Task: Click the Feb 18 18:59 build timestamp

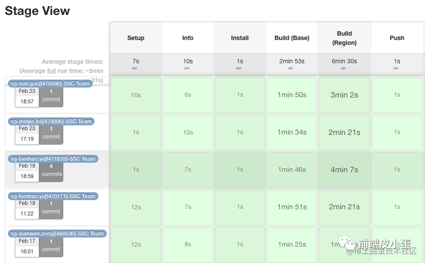Action: pyautogui.click(x=27, y=171)
